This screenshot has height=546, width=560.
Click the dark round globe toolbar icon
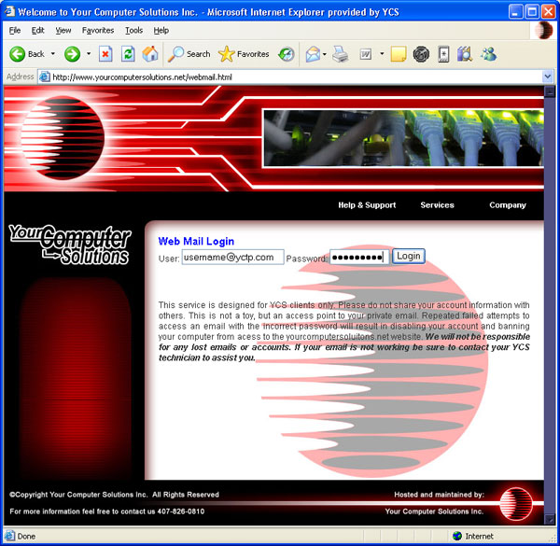point(421,54)
